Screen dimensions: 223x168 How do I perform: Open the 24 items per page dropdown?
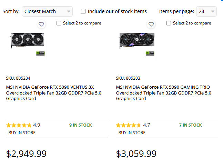pyautogui.click(x=206, y=11)
